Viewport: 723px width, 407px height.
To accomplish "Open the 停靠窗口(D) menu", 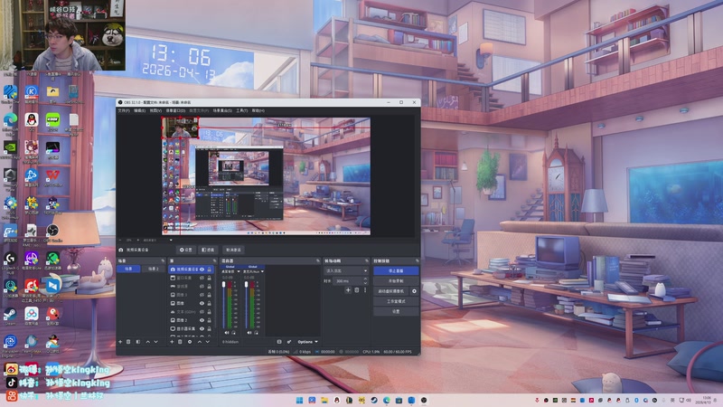I will point(175,110).
